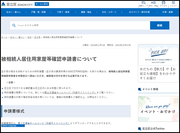
Task: Click the 被相続人居住用家屋等確認申請書について page heading
Action: click(49, 59)
